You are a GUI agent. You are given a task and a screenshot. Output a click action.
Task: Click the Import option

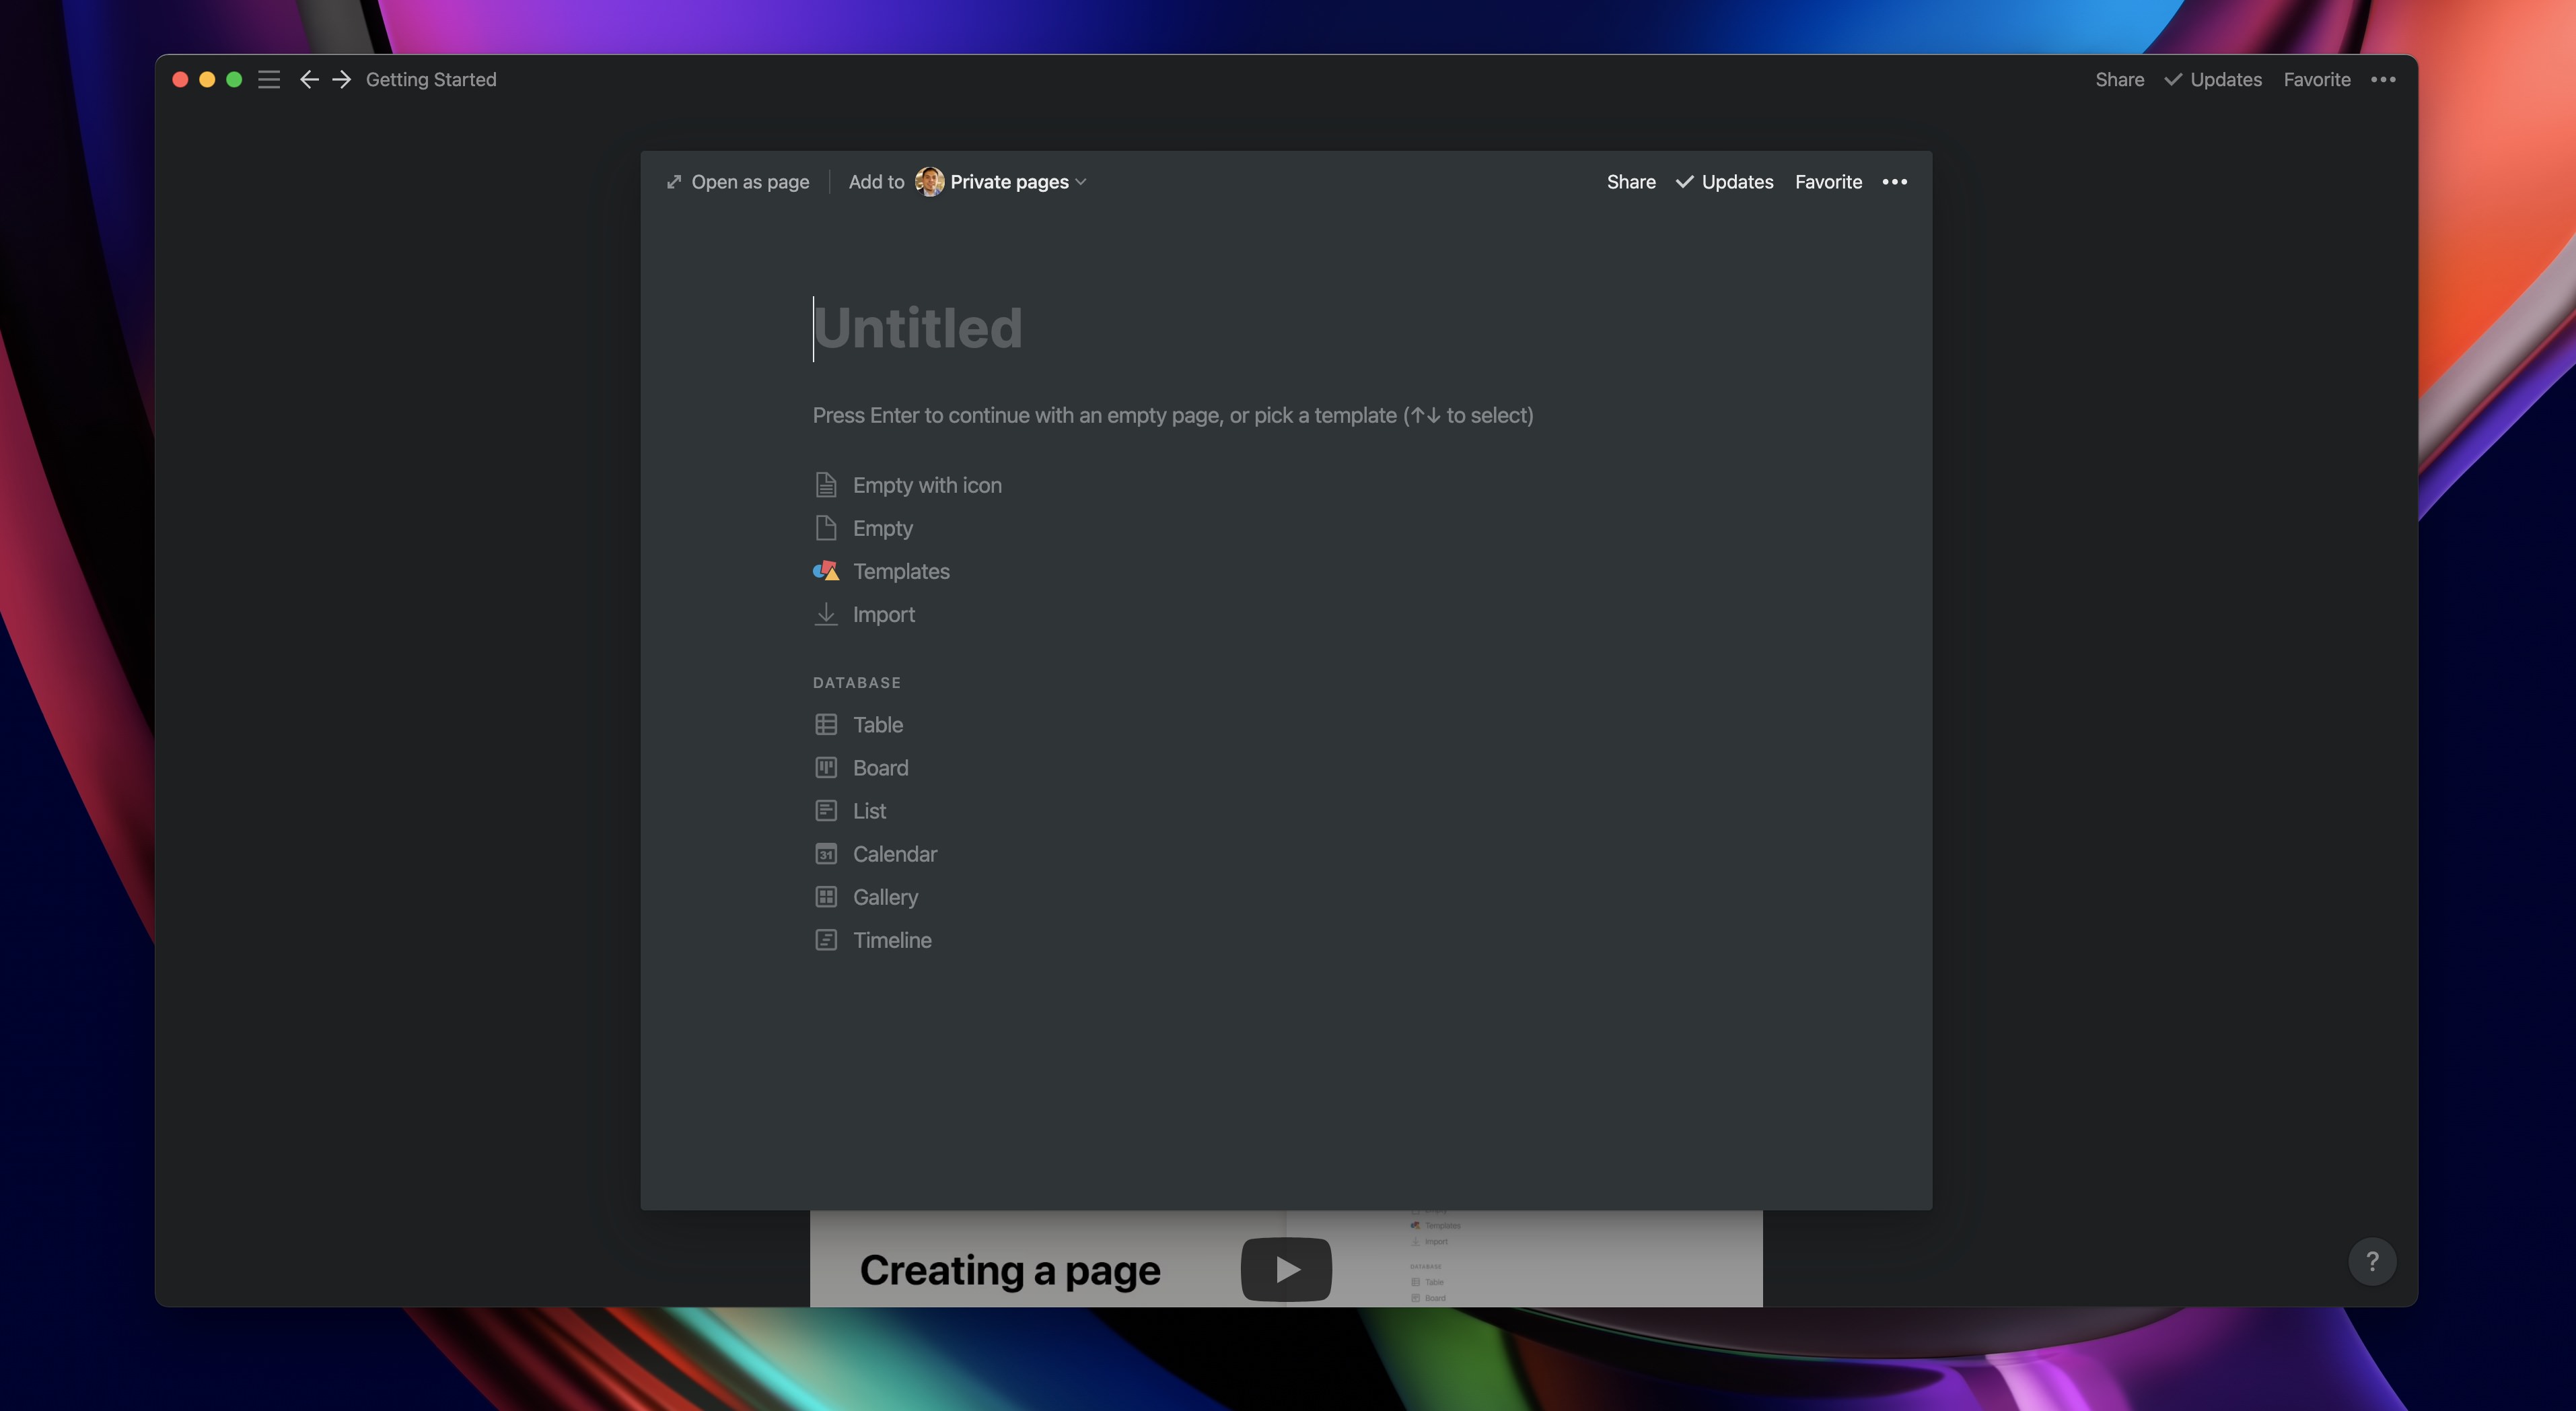tap(883, 615)
